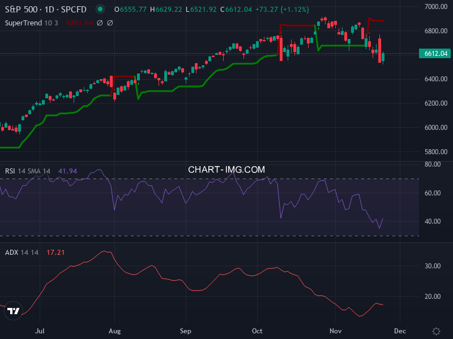This screenshot has width=453, height=339.
Task: Switch to the SPCFD symbol tab
Action: pyautogui.click(x=75, y=9)
